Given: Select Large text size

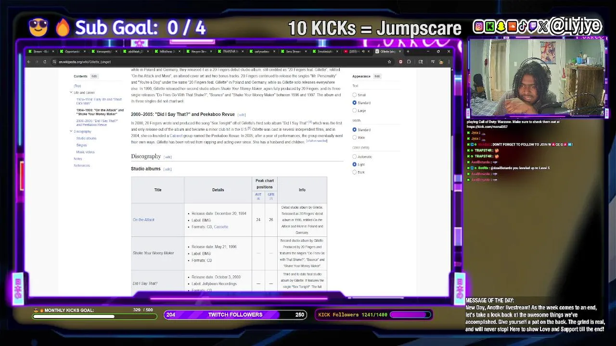Looking at the screenshot, I should pyautogui.click(x=355, y=111).
